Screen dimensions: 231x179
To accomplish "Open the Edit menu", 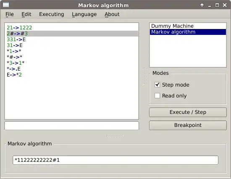I will [x=26, y=14].
